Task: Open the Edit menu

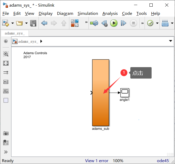Action: click(x=17, y=14)
